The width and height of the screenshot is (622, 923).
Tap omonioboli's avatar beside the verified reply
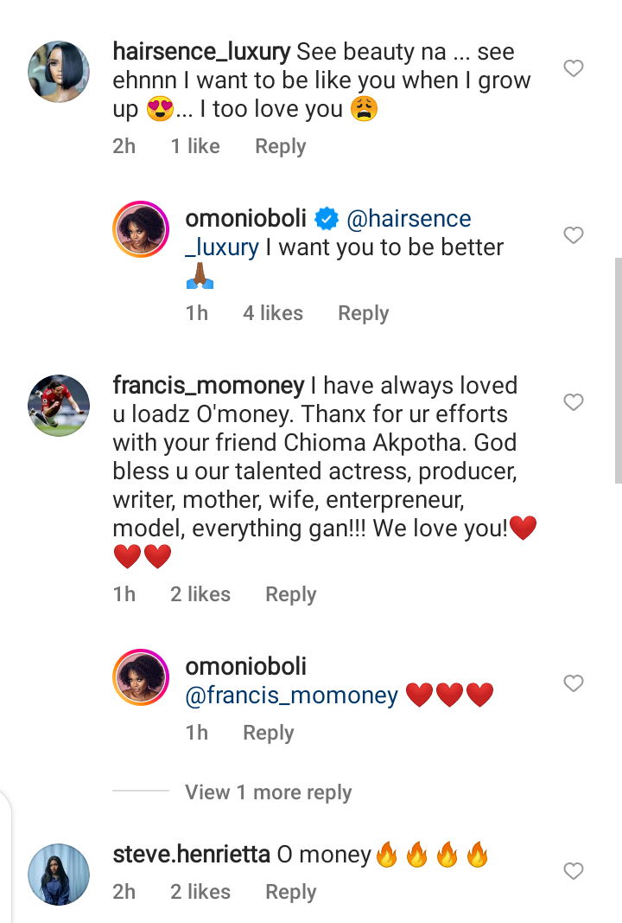click(141, 231)
